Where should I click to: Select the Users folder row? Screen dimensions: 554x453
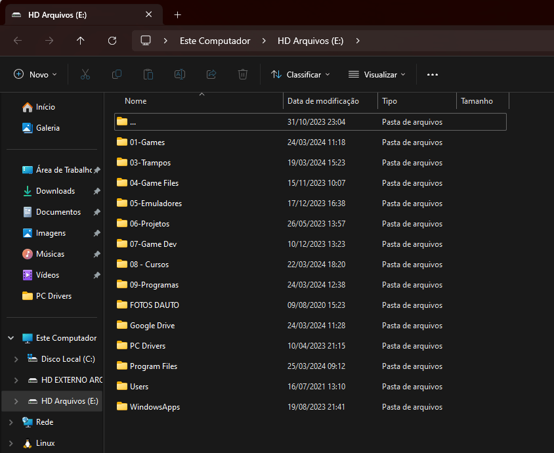pyautogui.click(x=310, y=387)
